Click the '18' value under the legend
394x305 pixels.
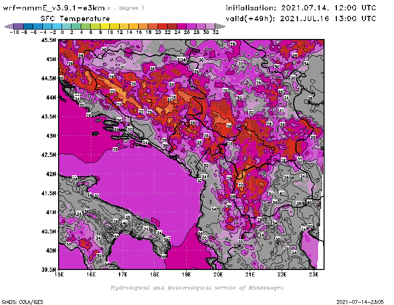click(x=149, y=32)
